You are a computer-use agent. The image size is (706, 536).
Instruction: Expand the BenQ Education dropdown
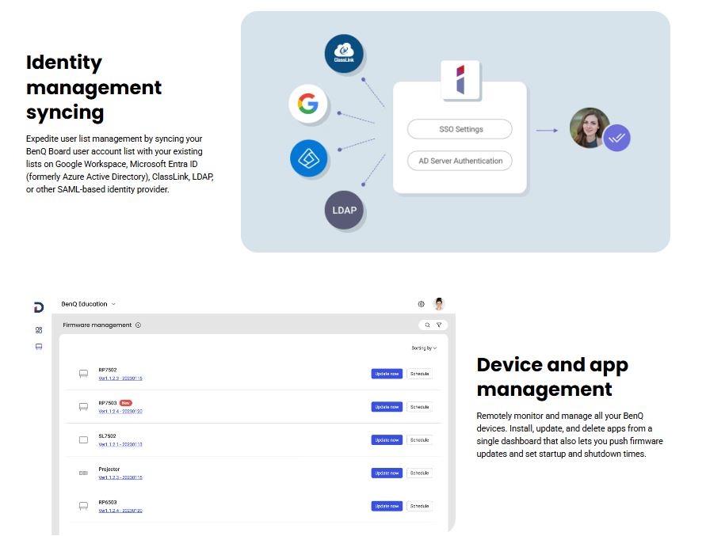88,304
